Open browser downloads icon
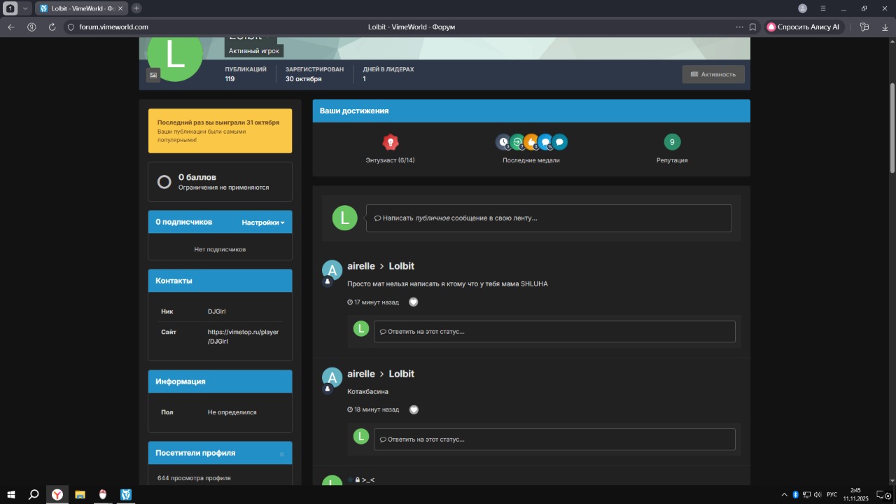The width and height of the screenshot is (896, 504). tap(885, 27)
